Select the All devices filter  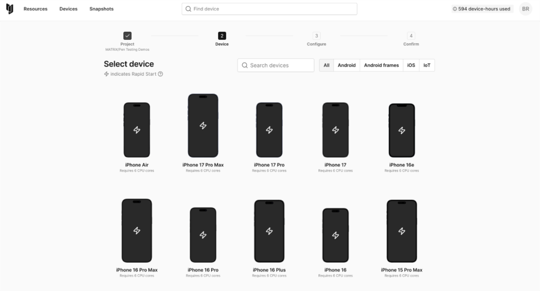tap(327, 65)
